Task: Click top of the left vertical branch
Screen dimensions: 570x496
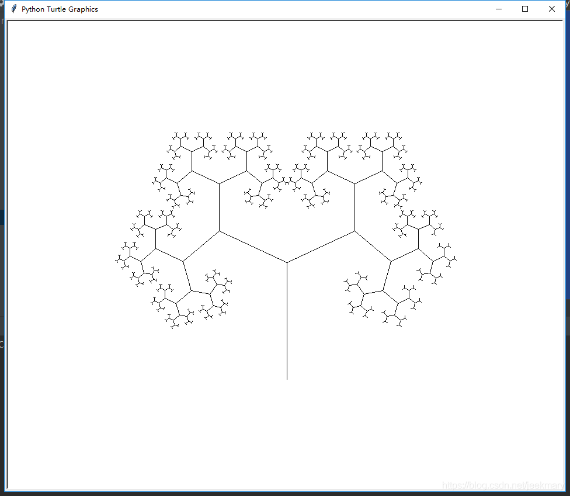Action: click(219, 184)
